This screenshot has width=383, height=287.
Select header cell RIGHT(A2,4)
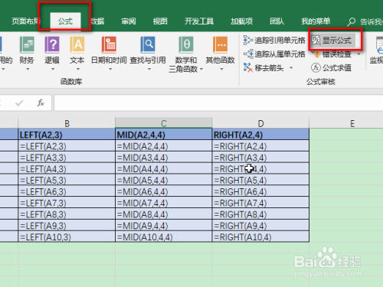(260, 135)
